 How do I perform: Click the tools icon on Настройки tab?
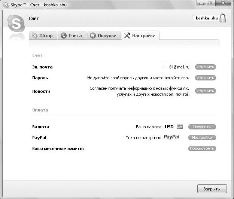pyautogui.click(x=127, y=36)
